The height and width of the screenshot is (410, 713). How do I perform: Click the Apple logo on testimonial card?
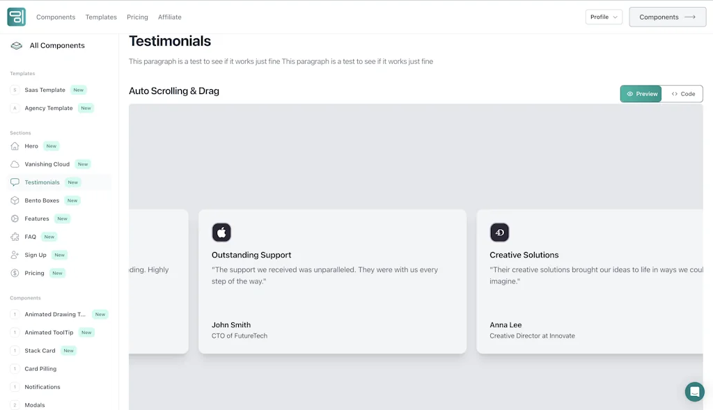point(221,232)
